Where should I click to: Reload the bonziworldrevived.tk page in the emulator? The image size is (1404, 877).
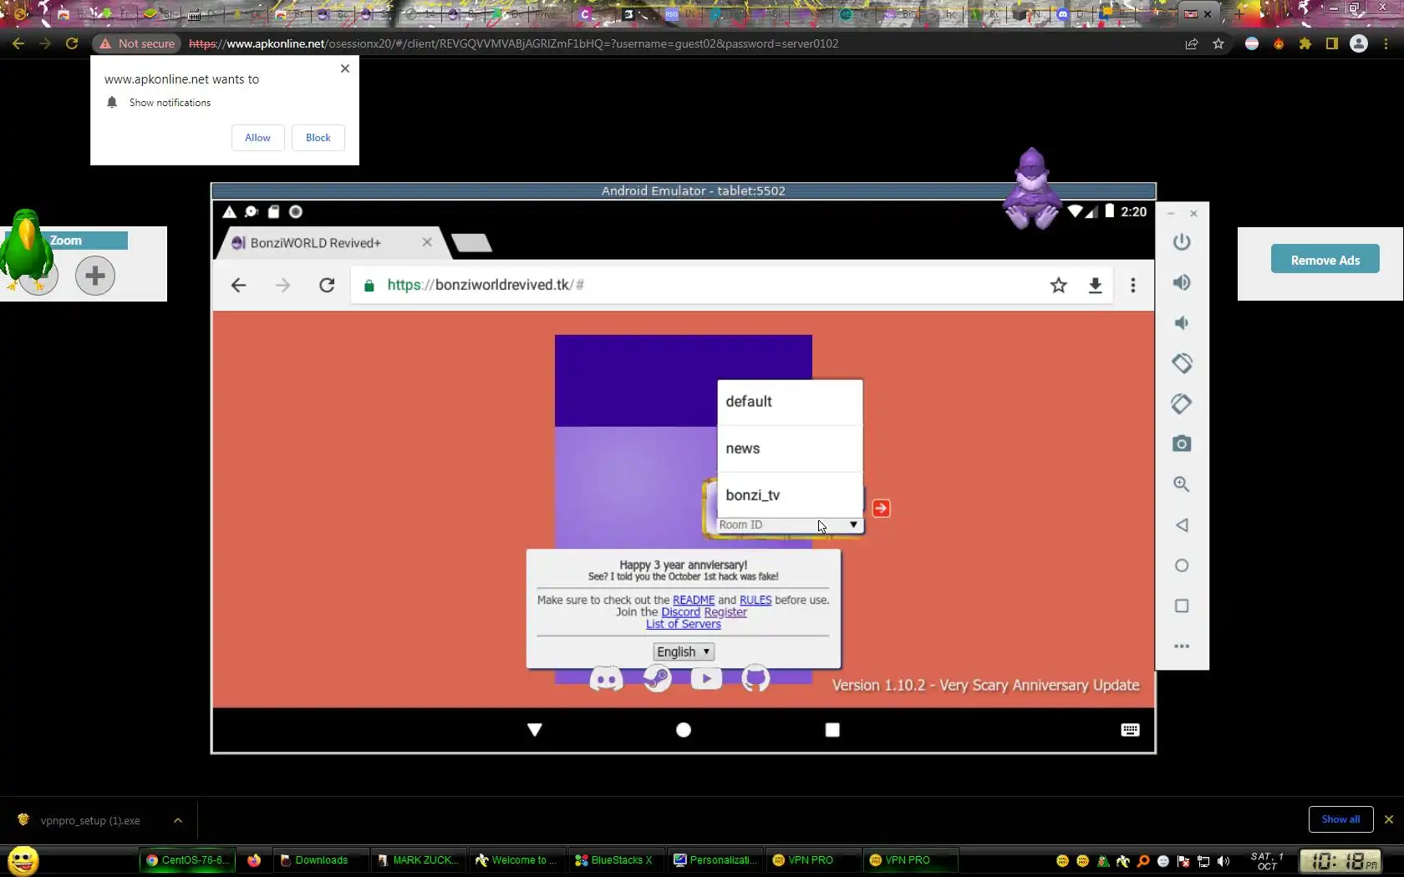tap(327, 286)
